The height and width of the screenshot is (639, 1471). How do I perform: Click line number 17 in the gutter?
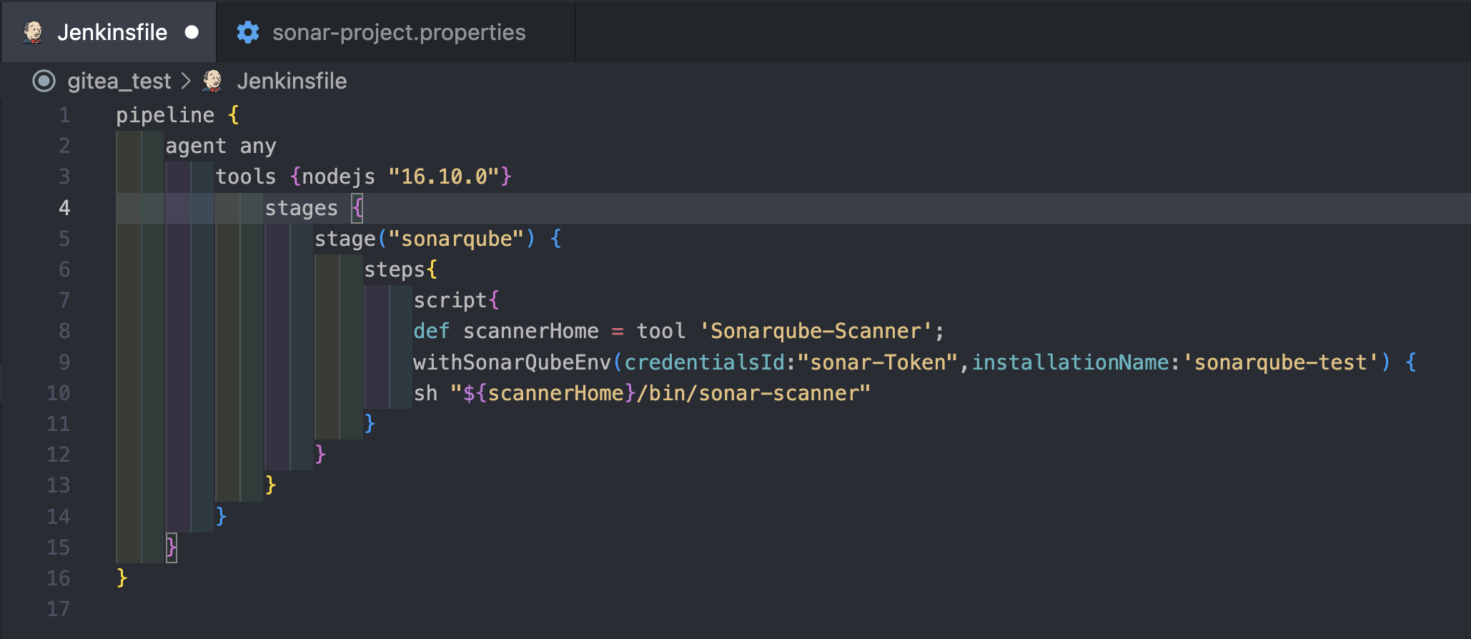pos(59,609)
